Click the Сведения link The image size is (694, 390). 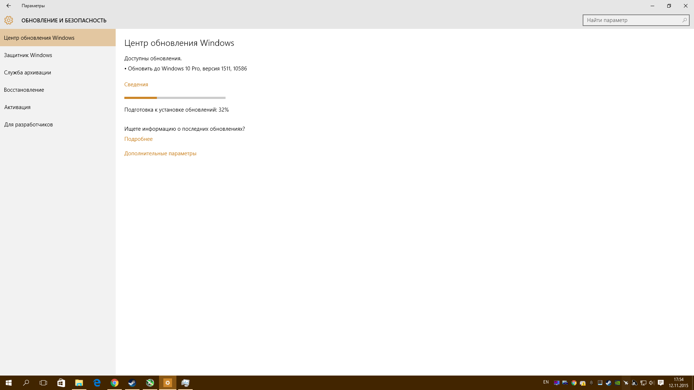136,84
